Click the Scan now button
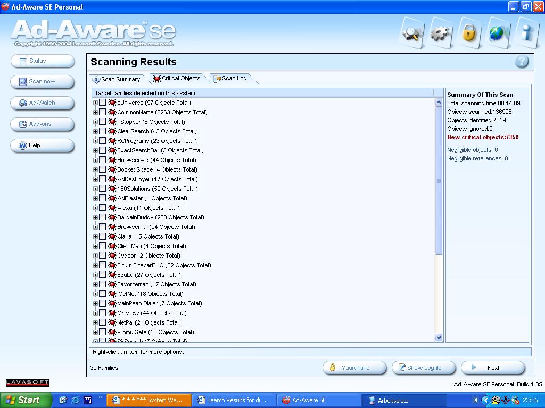The width and height of the screenshot is (545, 408). click(43, 81)
